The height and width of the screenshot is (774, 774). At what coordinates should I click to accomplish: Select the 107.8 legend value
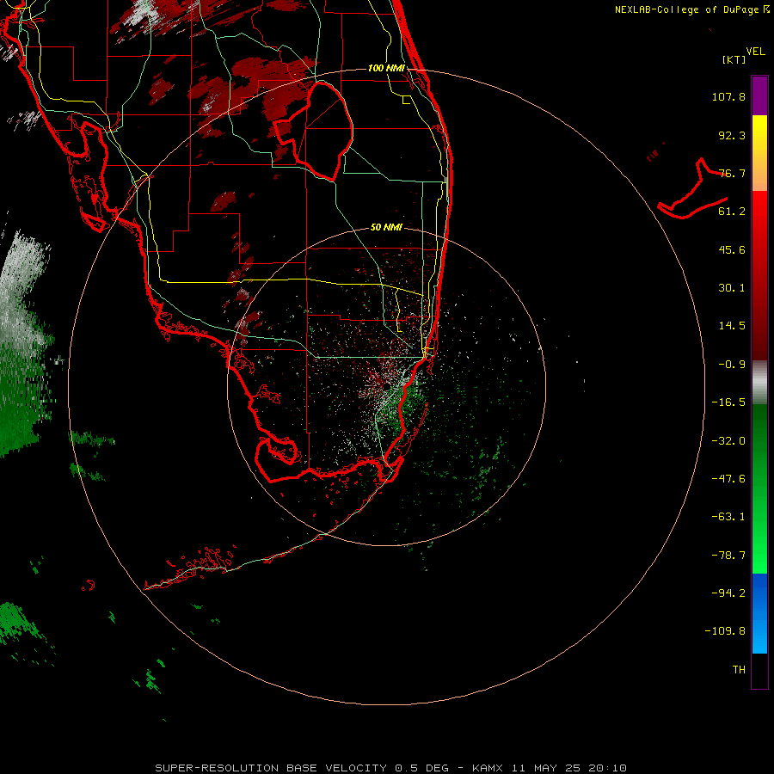point(728,96)
